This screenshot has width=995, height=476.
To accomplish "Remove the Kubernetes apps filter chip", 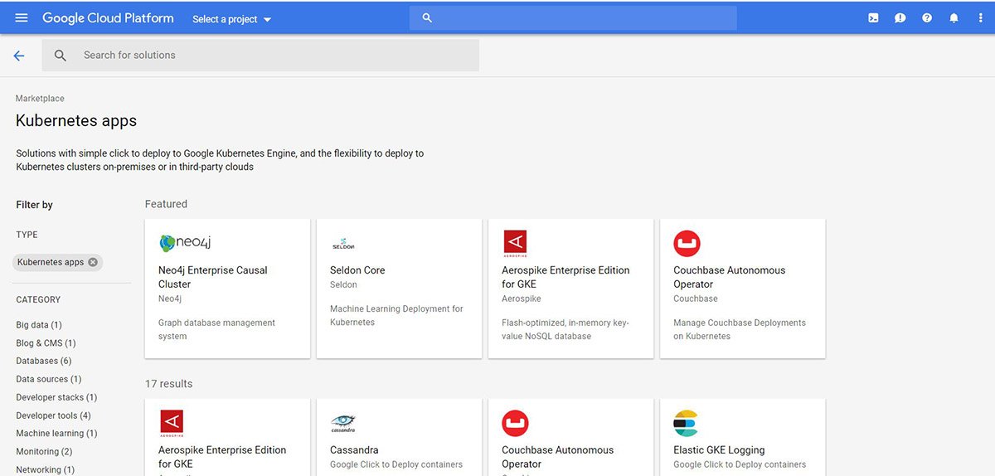I will coord(93,262).
